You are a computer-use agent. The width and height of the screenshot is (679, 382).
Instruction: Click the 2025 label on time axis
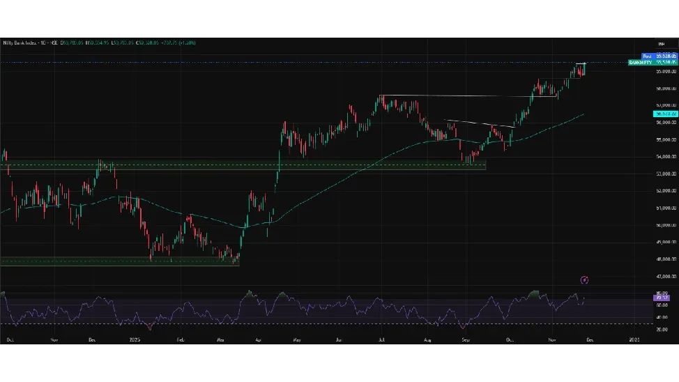[x=136, y=339]
